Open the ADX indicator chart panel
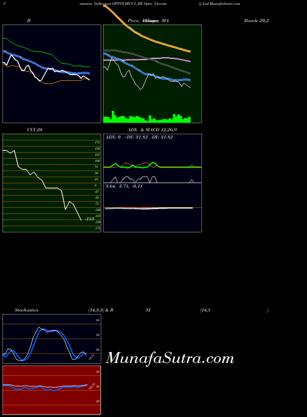 (152, 158)
